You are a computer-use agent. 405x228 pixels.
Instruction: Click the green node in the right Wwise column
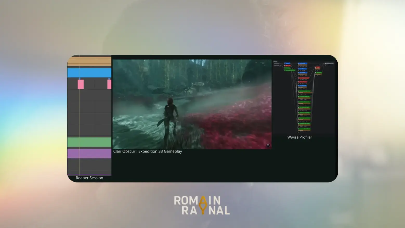point(319,73)
